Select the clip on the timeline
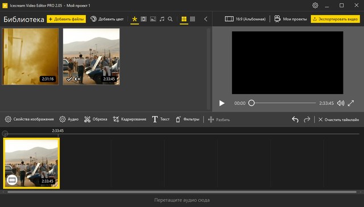This screenshot has height=207, width=364. [x=31, y=163]
